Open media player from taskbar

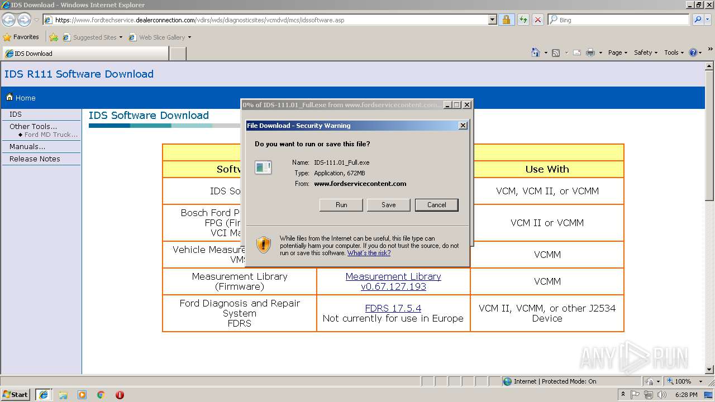[82, 395]
